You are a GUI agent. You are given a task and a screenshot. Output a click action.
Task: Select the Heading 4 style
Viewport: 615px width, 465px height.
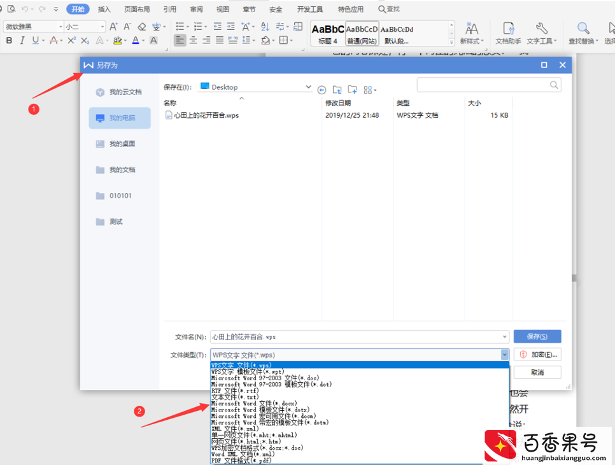[328, 34]
